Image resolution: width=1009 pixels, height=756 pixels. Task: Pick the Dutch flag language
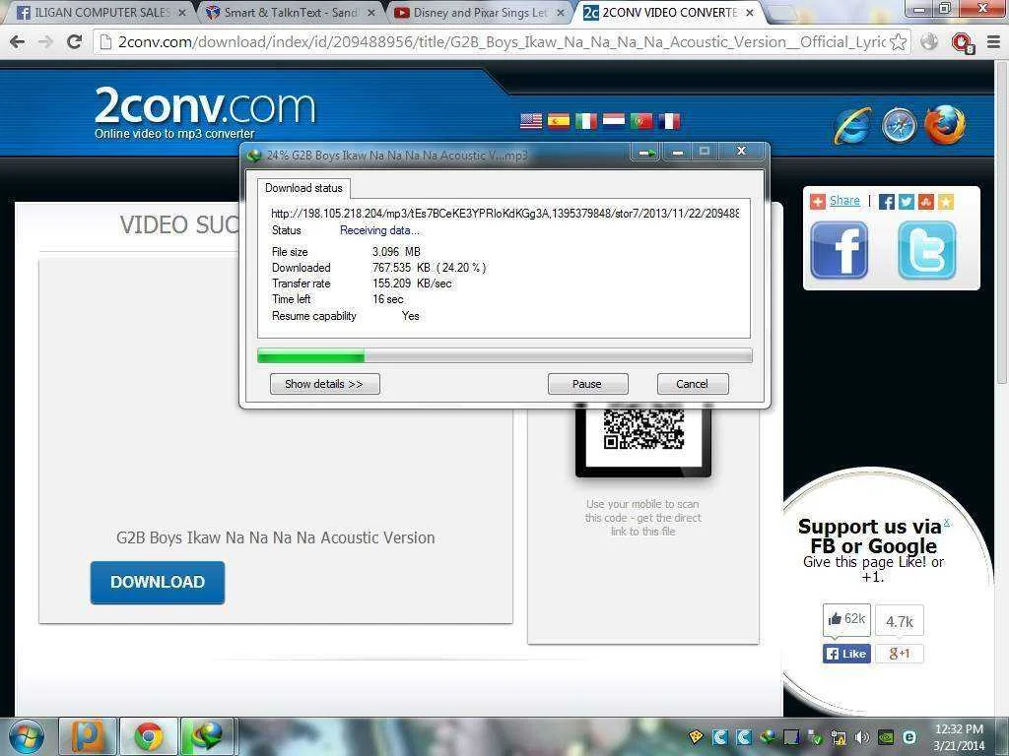(613, 121)
